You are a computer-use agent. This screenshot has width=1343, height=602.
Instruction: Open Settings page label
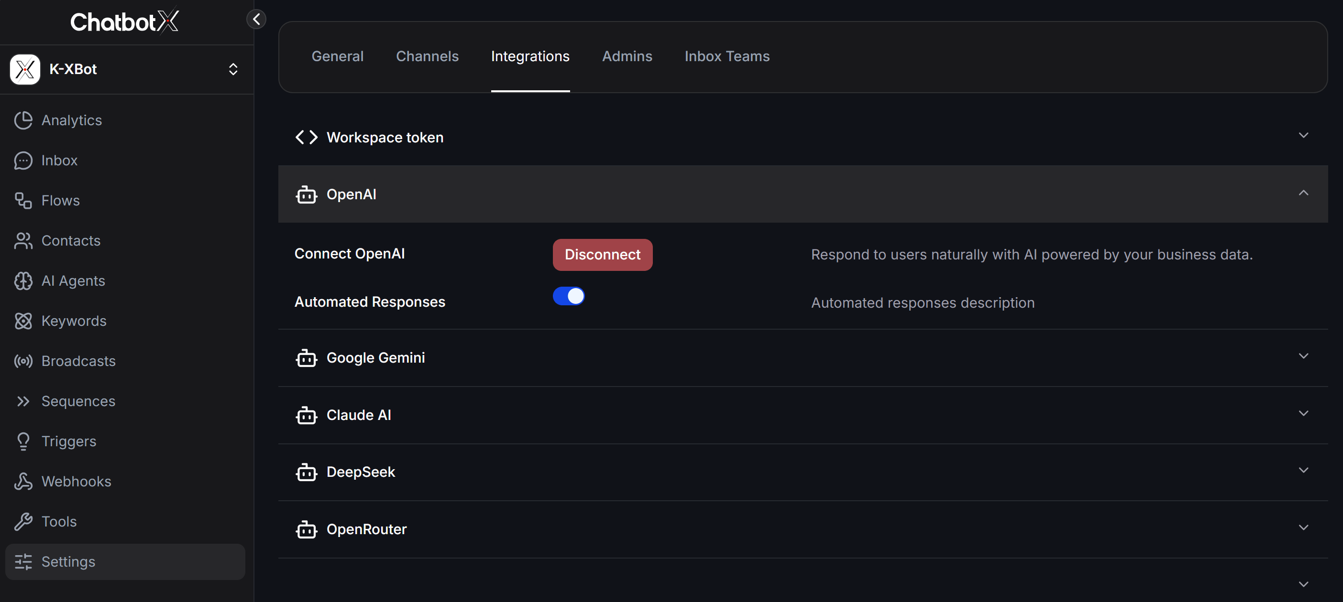[68, 561]
